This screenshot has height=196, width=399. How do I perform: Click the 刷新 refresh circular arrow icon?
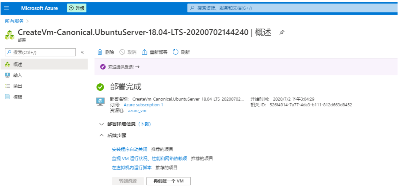pos(176,52)
